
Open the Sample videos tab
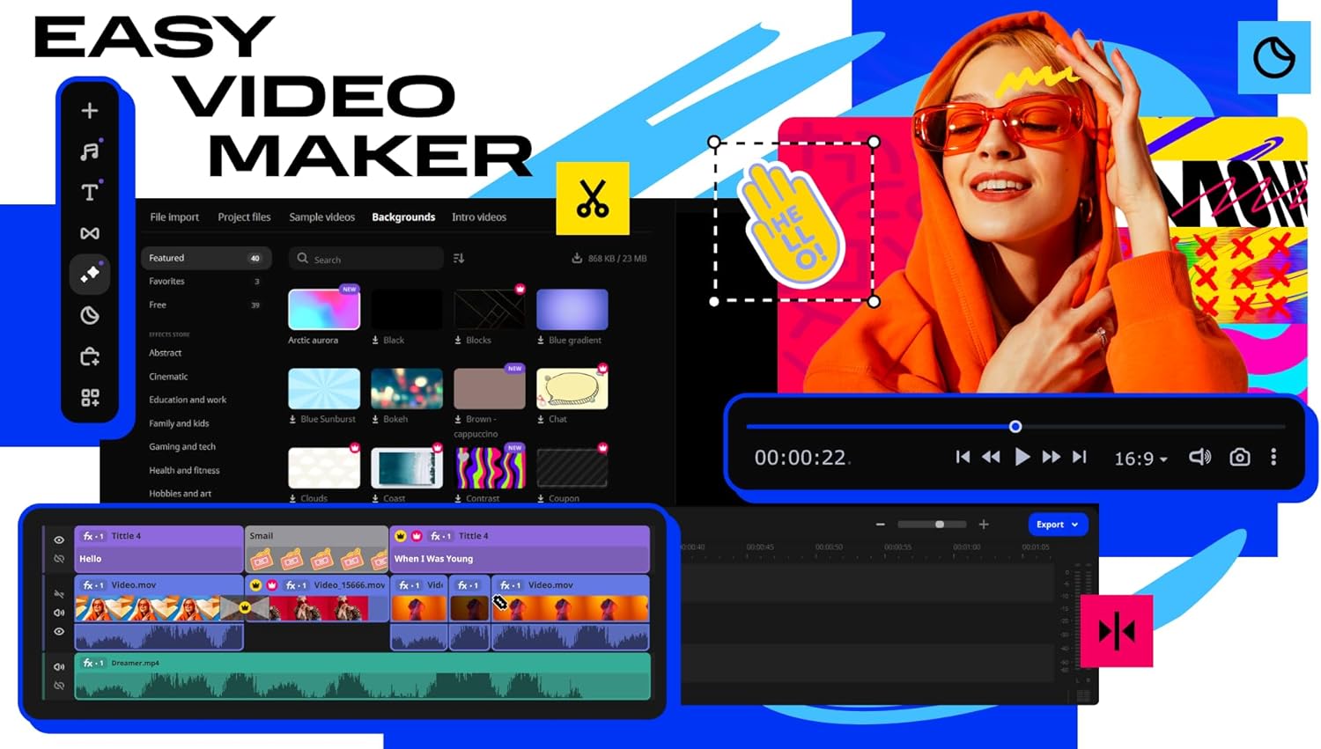(x=321, y=217)
